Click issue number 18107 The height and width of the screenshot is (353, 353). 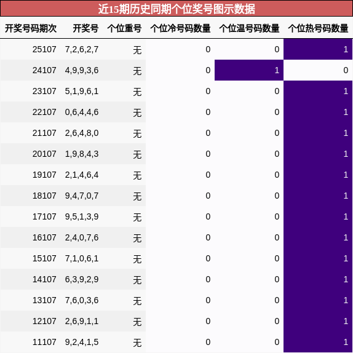[44, 196]
